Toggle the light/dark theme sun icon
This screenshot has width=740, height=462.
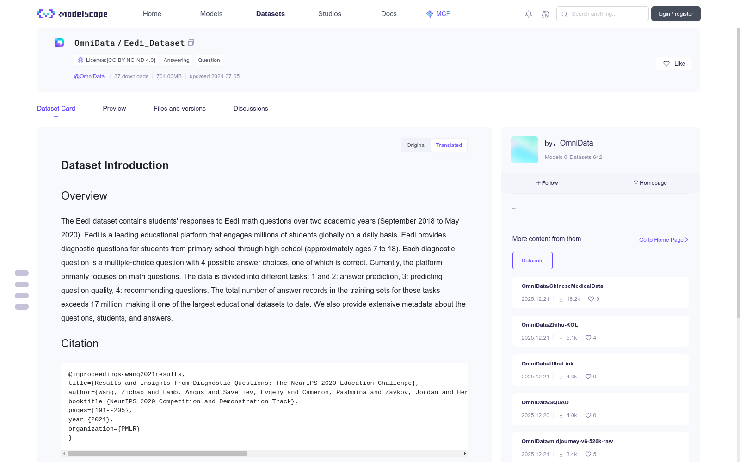(529, 14)
